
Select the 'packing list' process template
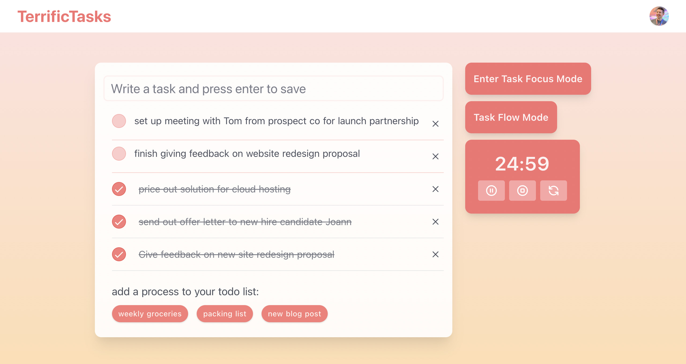pyautogui.click(x=225, y=313)
